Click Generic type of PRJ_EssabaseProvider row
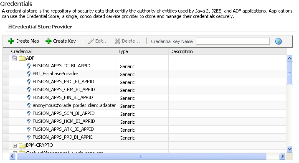The width and height of the screenshot is (299, 163). (x=127, y=74)
